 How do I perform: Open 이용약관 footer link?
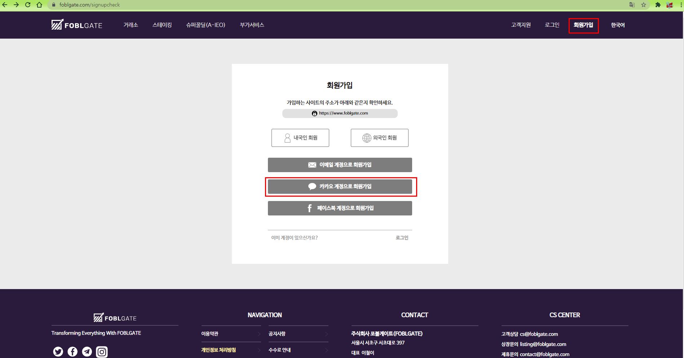click(210, 334)
